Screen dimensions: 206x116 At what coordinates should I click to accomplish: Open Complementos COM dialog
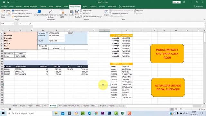[62, 14]
